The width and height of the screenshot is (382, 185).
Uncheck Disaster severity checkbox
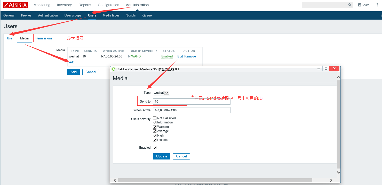[155, 140]
